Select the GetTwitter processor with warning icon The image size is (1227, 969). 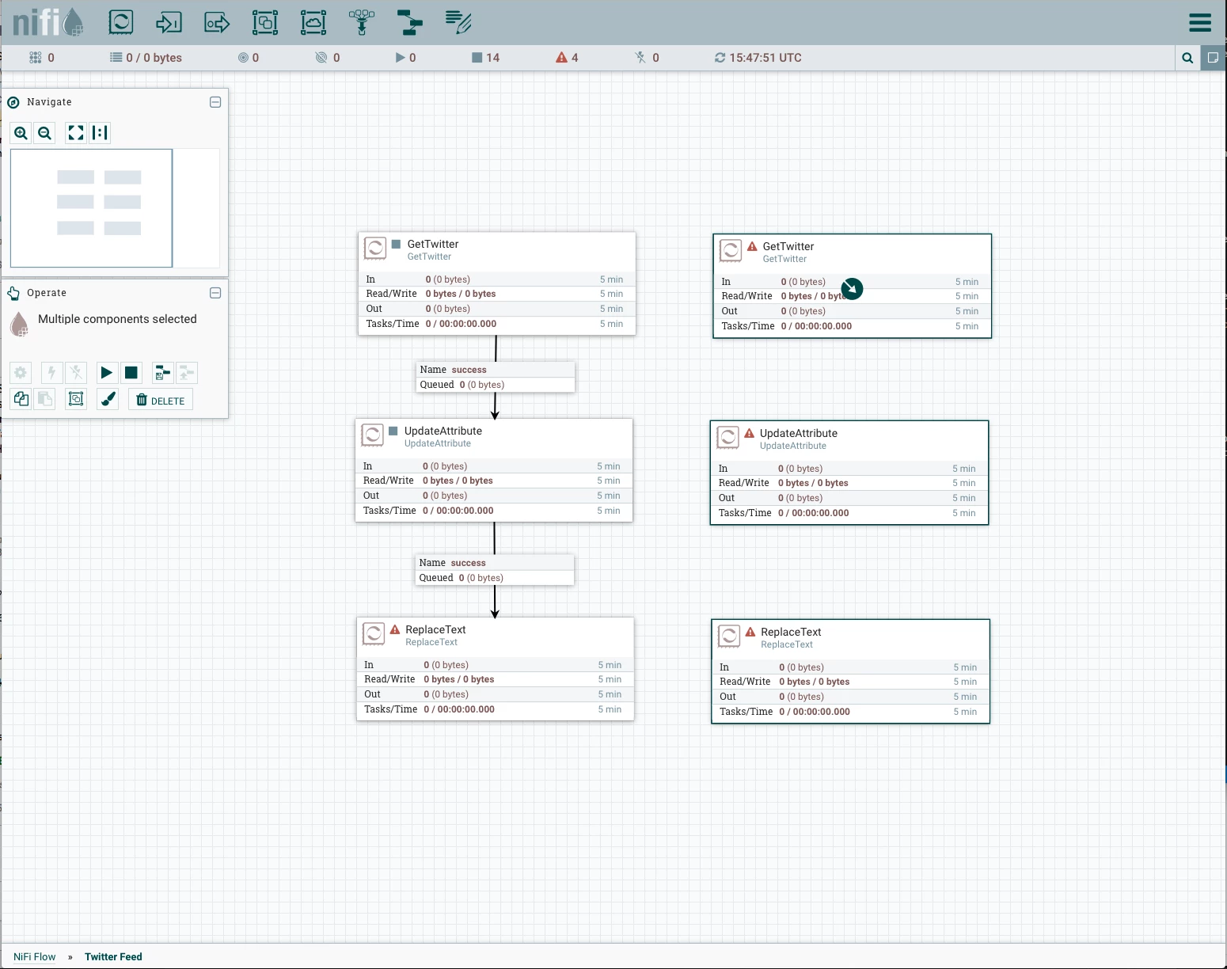pos(853,286)
